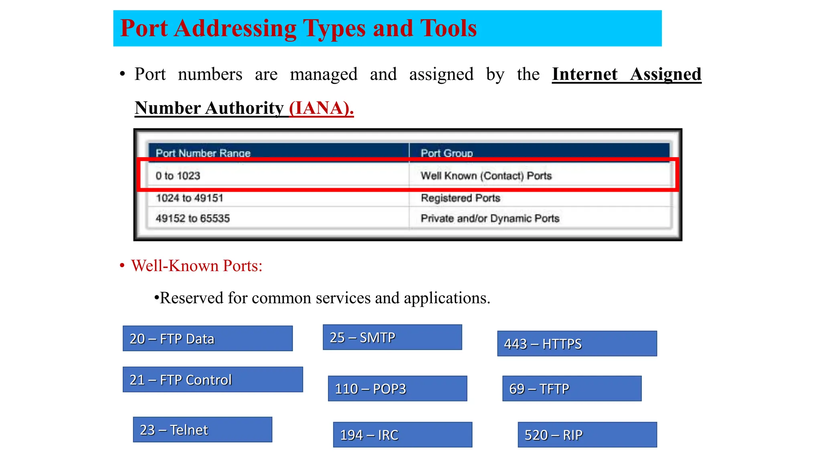Click the 'Well-Known Ports:' red heading
Viewport: 821px width, 462px height.
[197, 266]
